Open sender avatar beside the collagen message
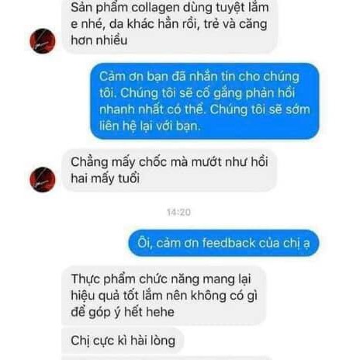Viewport: 360px width, 360px height. (43, 41)
